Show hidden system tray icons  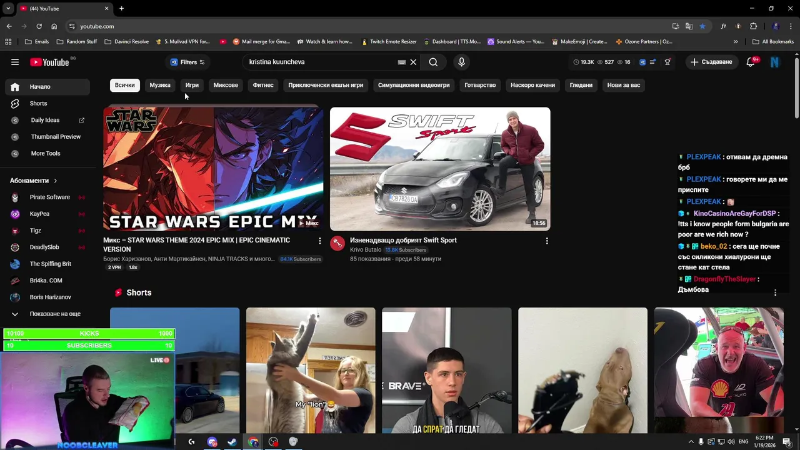(x=691, y=442)
